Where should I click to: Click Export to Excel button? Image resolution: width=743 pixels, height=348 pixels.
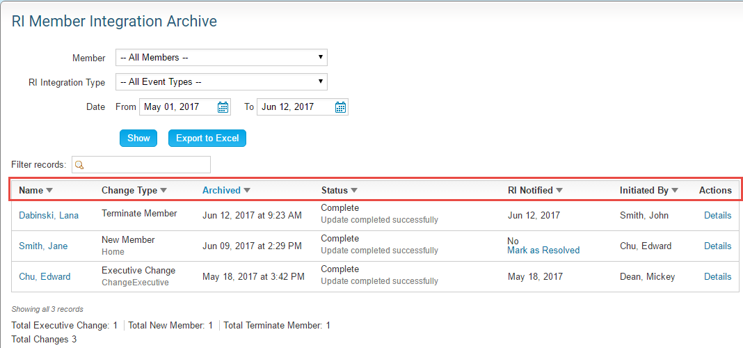pos(207,139)
